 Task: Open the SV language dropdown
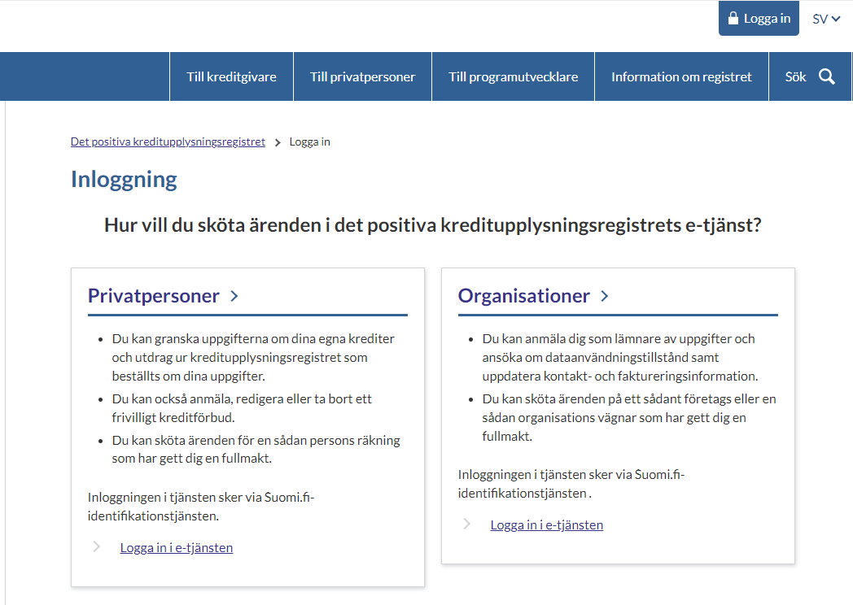[x=820, y=19]
